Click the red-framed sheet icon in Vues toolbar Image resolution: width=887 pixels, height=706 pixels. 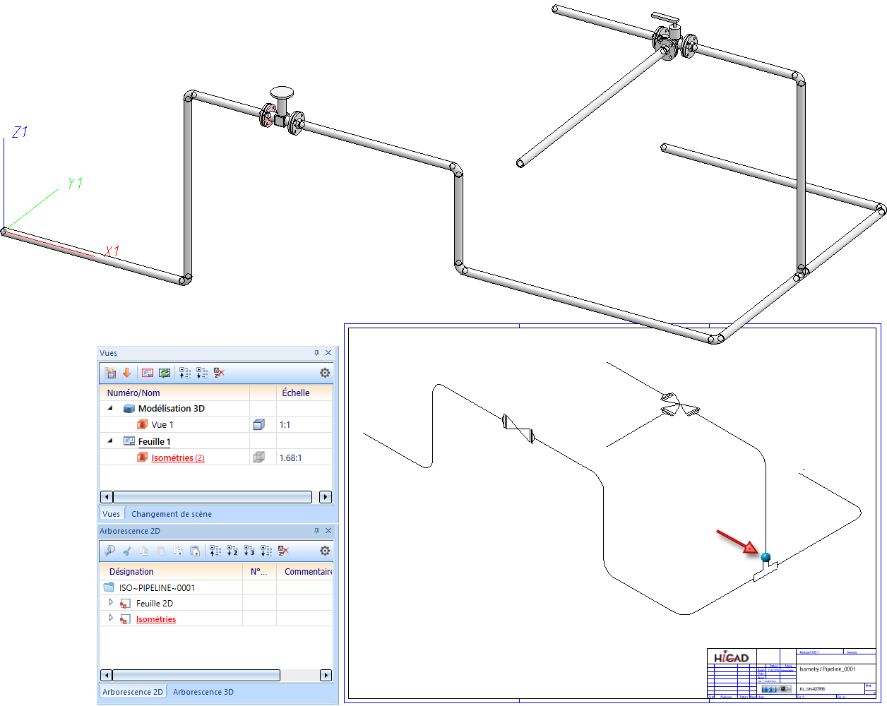coord(148,373)
